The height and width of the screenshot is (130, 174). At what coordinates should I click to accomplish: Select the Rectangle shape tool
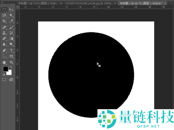click(11, 56)
